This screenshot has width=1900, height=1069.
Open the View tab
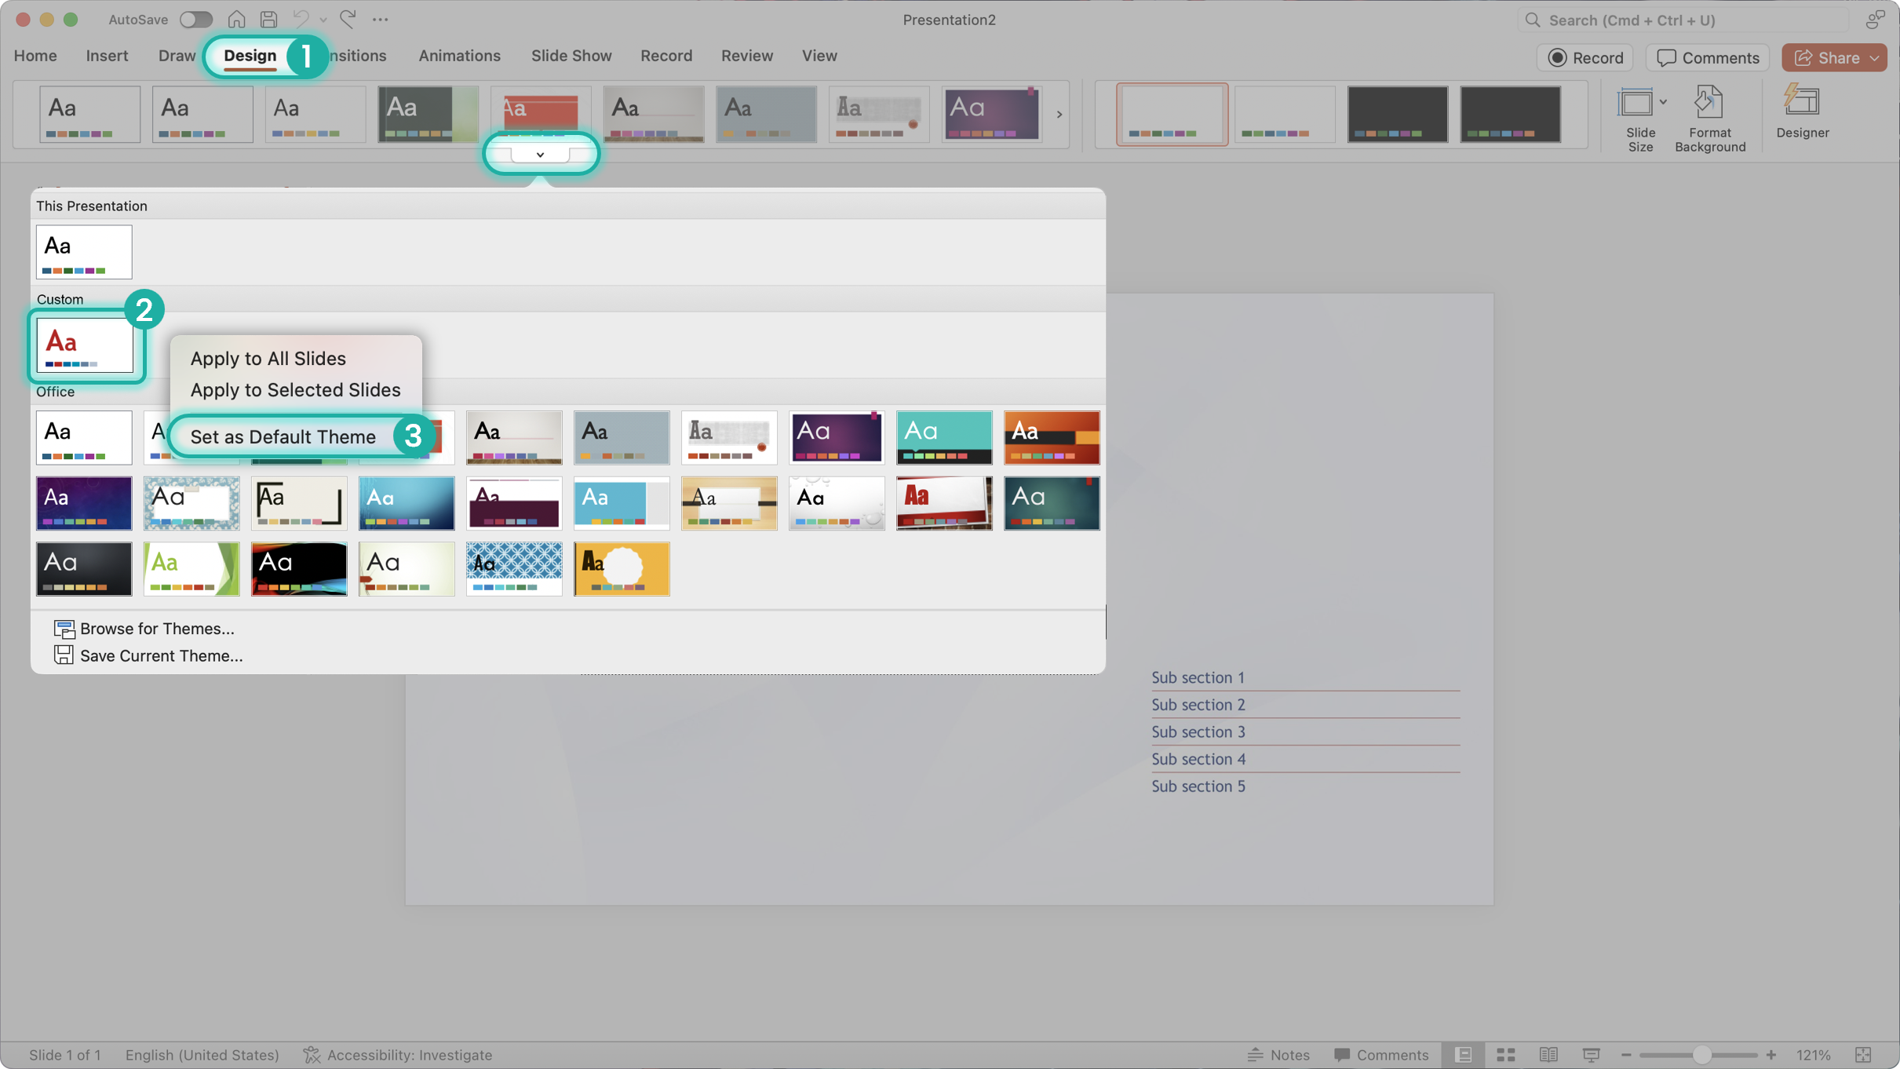(x=819, y=56)
